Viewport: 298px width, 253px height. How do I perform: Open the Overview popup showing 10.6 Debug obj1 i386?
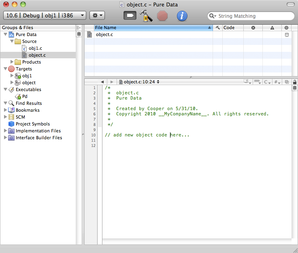pos(45,15)
